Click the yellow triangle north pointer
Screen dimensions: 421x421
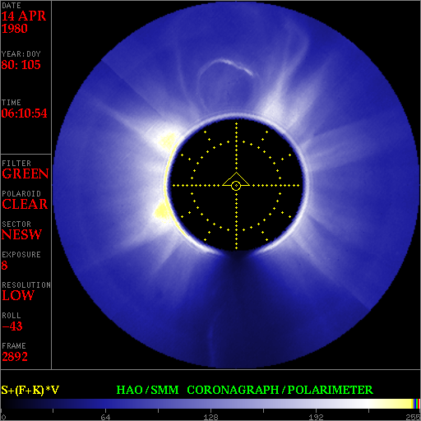pyautogui.click(x=236, y=178)
